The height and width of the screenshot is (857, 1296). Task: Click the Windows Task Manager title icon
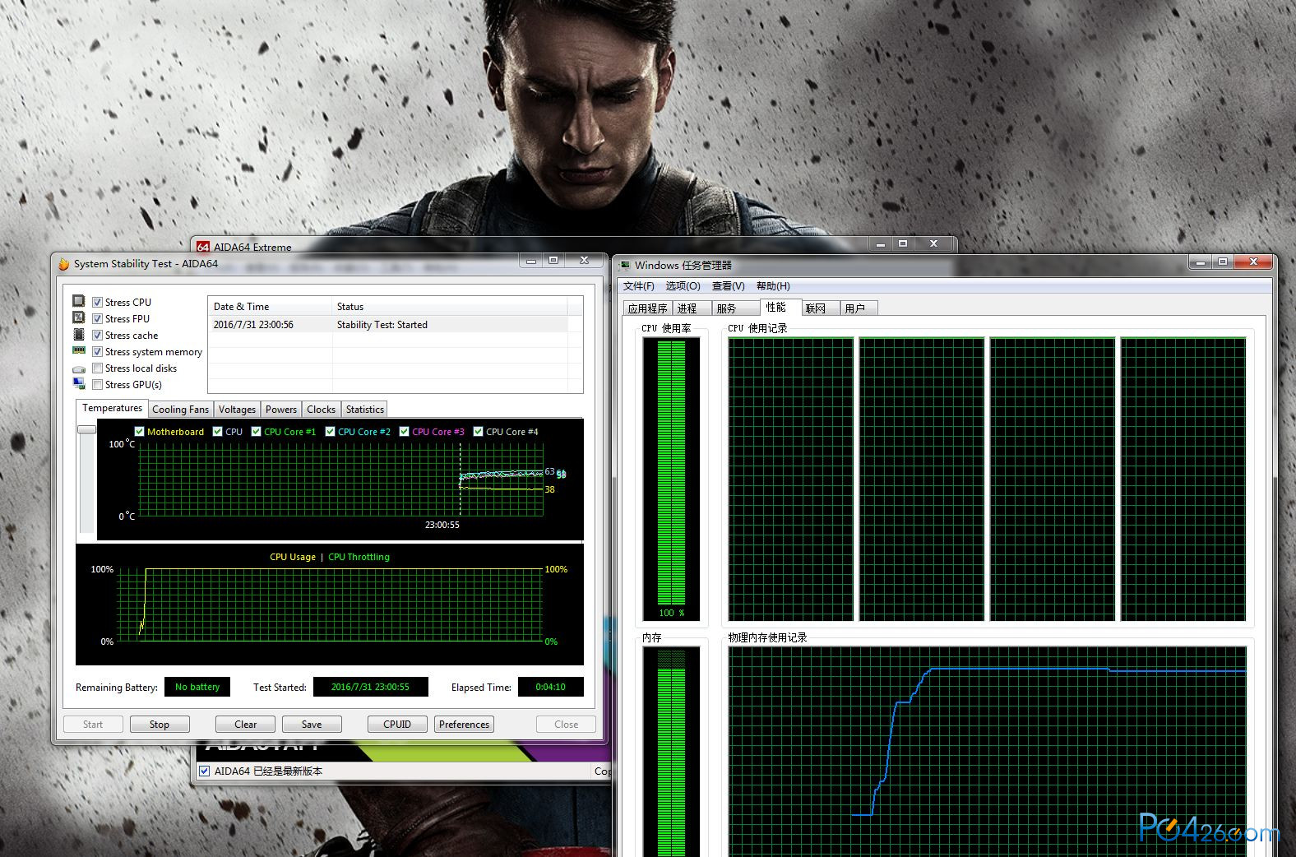point(625,265)
